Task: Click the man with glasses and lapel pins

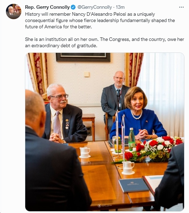Action: click(x=65, y=113)
